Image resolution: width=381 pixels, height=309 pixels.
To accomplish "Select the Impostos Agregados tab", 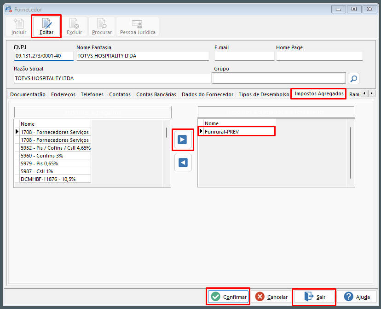I will click(x=319, y=93).
